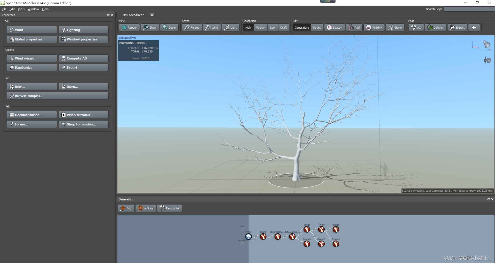Close the Generation panel
Screen dimensions: 495x263
click(492, 199)
